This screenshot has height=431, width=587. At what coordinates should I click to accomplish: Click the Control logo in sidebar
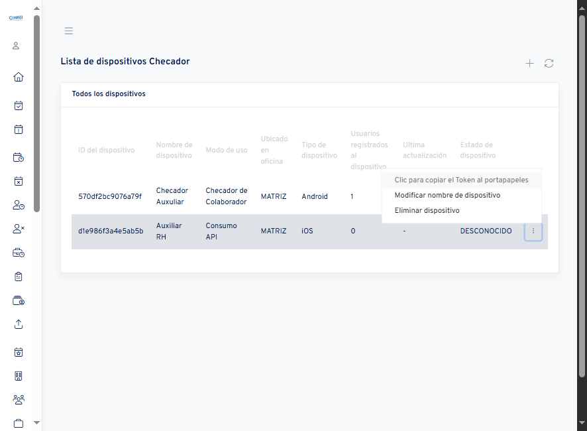pos(16,18)
